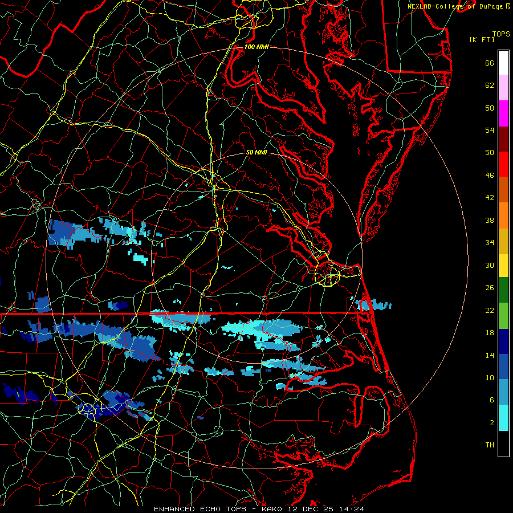
Task: Click the 30 legend value label
Action: click(490, 265)
